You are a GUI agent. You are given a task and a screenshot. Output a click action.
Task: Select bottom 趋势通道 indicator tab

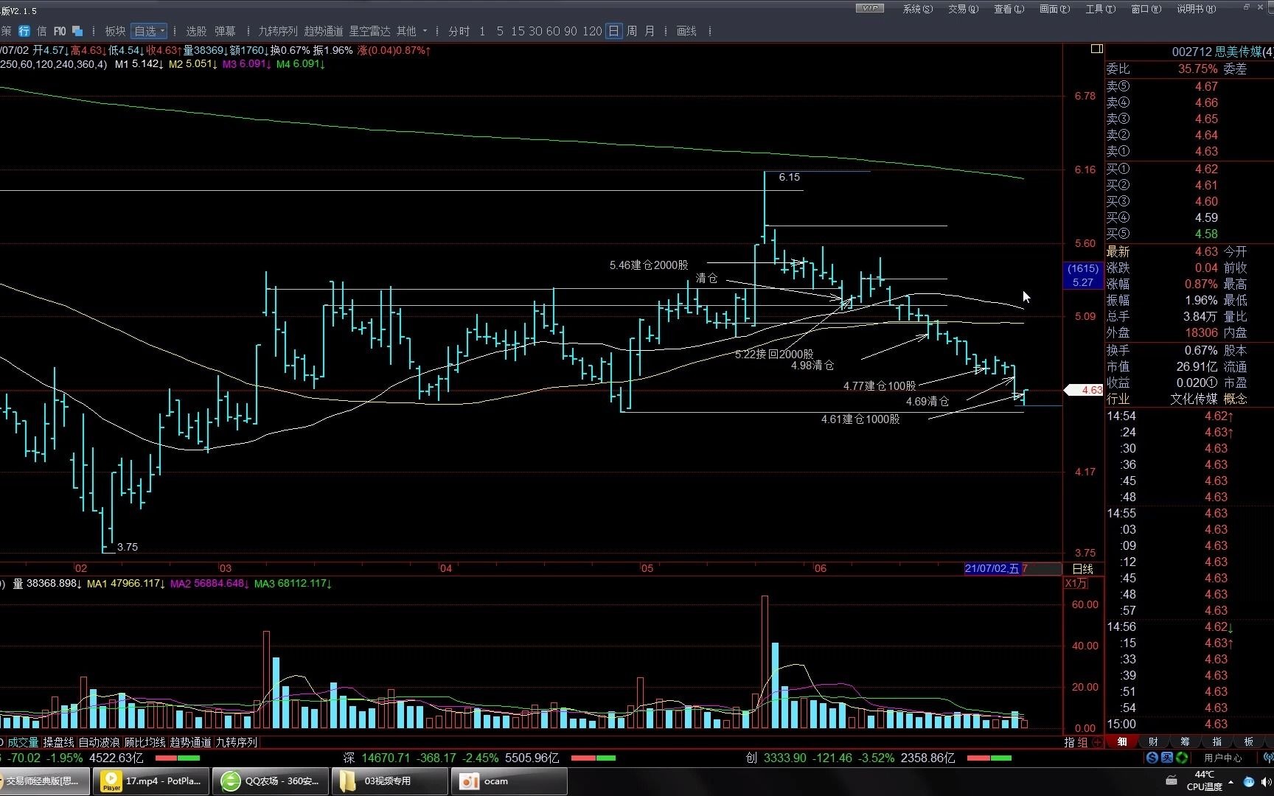190,742
